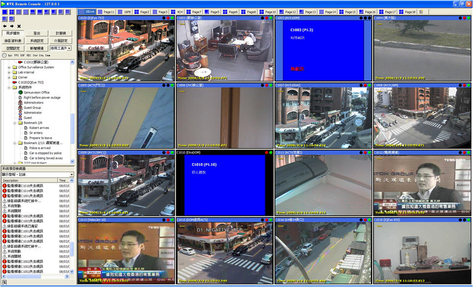This screenshot has width=473, height=287.
Task: Expand the Office Surveillance System folder
Action: [9, 67]
